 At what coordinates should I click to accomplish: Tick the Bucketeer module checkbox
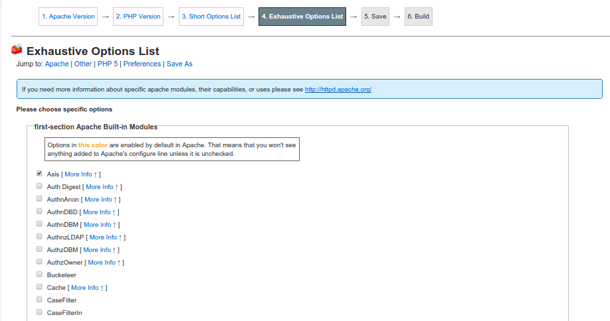pyautogui.click(x=39, y=275)
